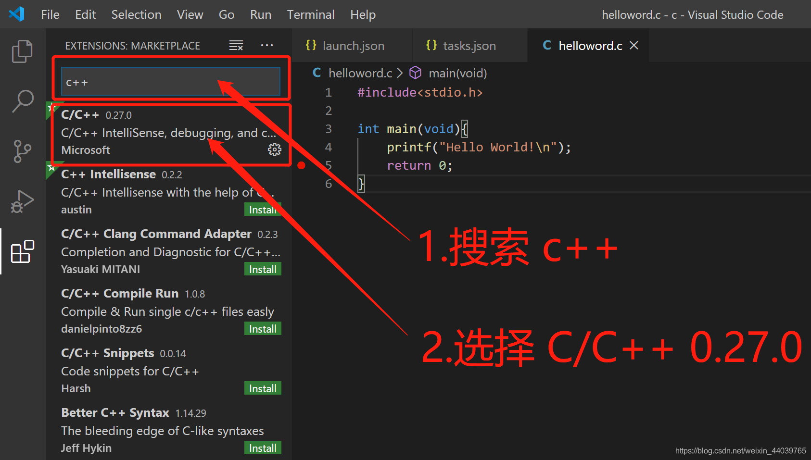The image size is (811, 460).
Task: Click the VS Code logo icon
Action: (x=16, y=14)
